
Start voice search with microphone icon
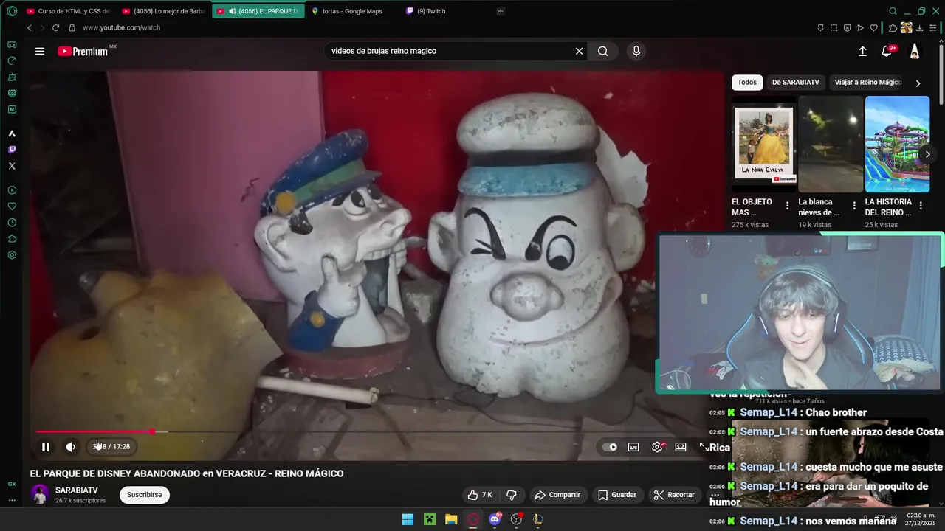pyautogui.click(x=636, y=51)
